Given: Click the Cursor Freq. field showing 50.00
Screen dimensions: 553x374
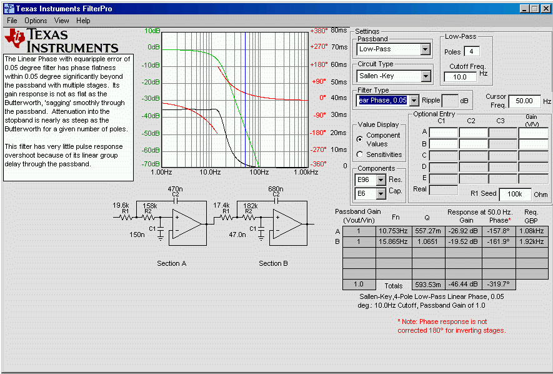Looking at the screenshot, I should point(524,101).
